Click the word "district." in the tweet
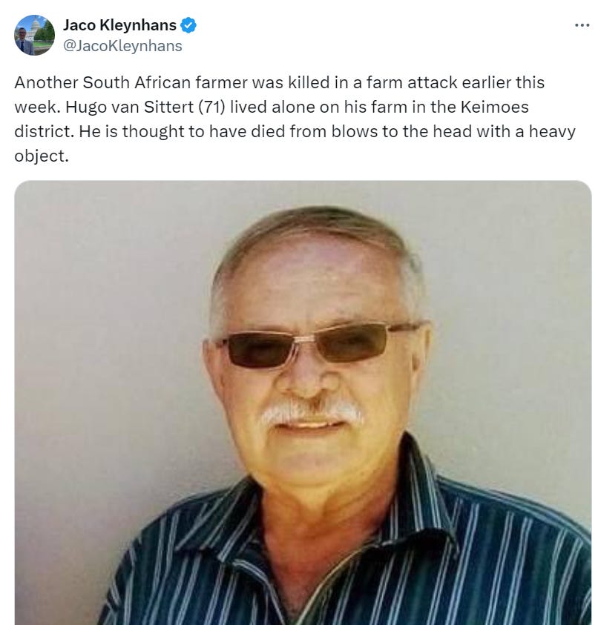The image size is (601, 625). [45, 131]
